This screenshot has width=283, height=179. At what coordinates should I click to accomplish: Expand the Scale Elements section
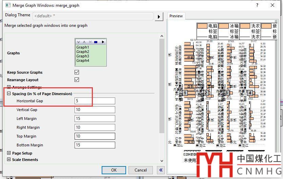pos(9,160)
